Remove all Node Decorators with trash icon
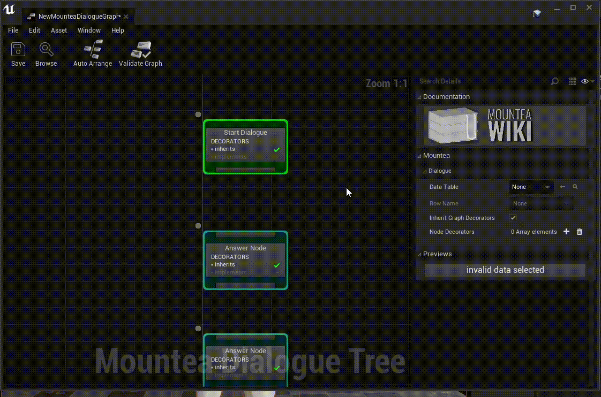The width and height of the screenshot is (601, 397). pos(579,232)
